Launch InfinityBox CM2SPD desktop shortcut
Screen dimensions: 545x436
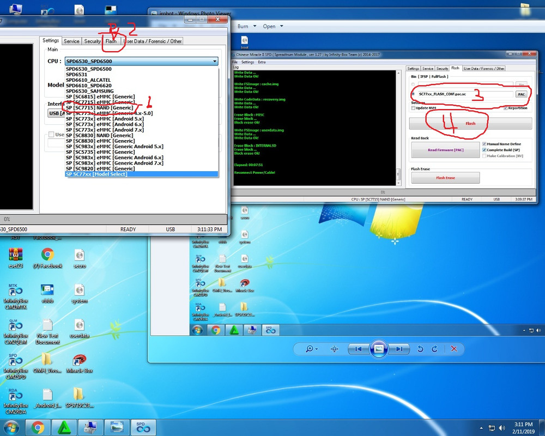[16, 365]
